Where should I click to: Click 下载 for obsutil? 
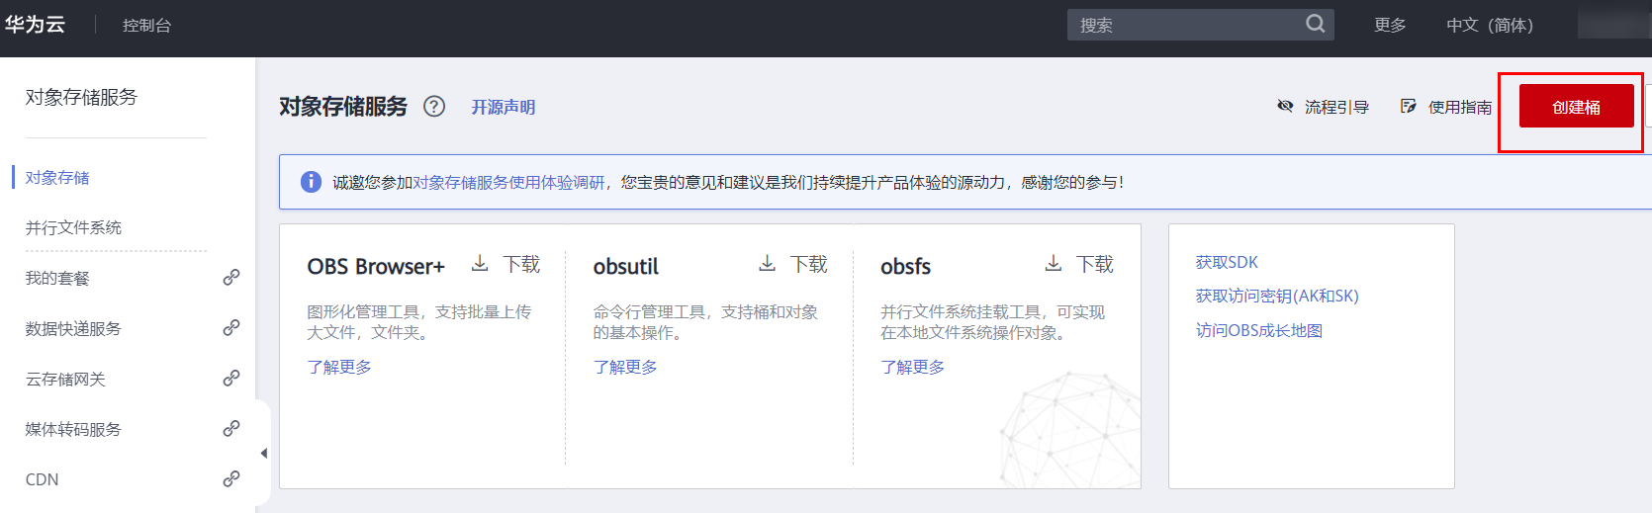[808, 264]
